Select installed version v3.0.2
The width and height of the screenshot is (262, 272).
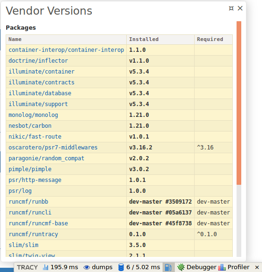coord(139,169)
